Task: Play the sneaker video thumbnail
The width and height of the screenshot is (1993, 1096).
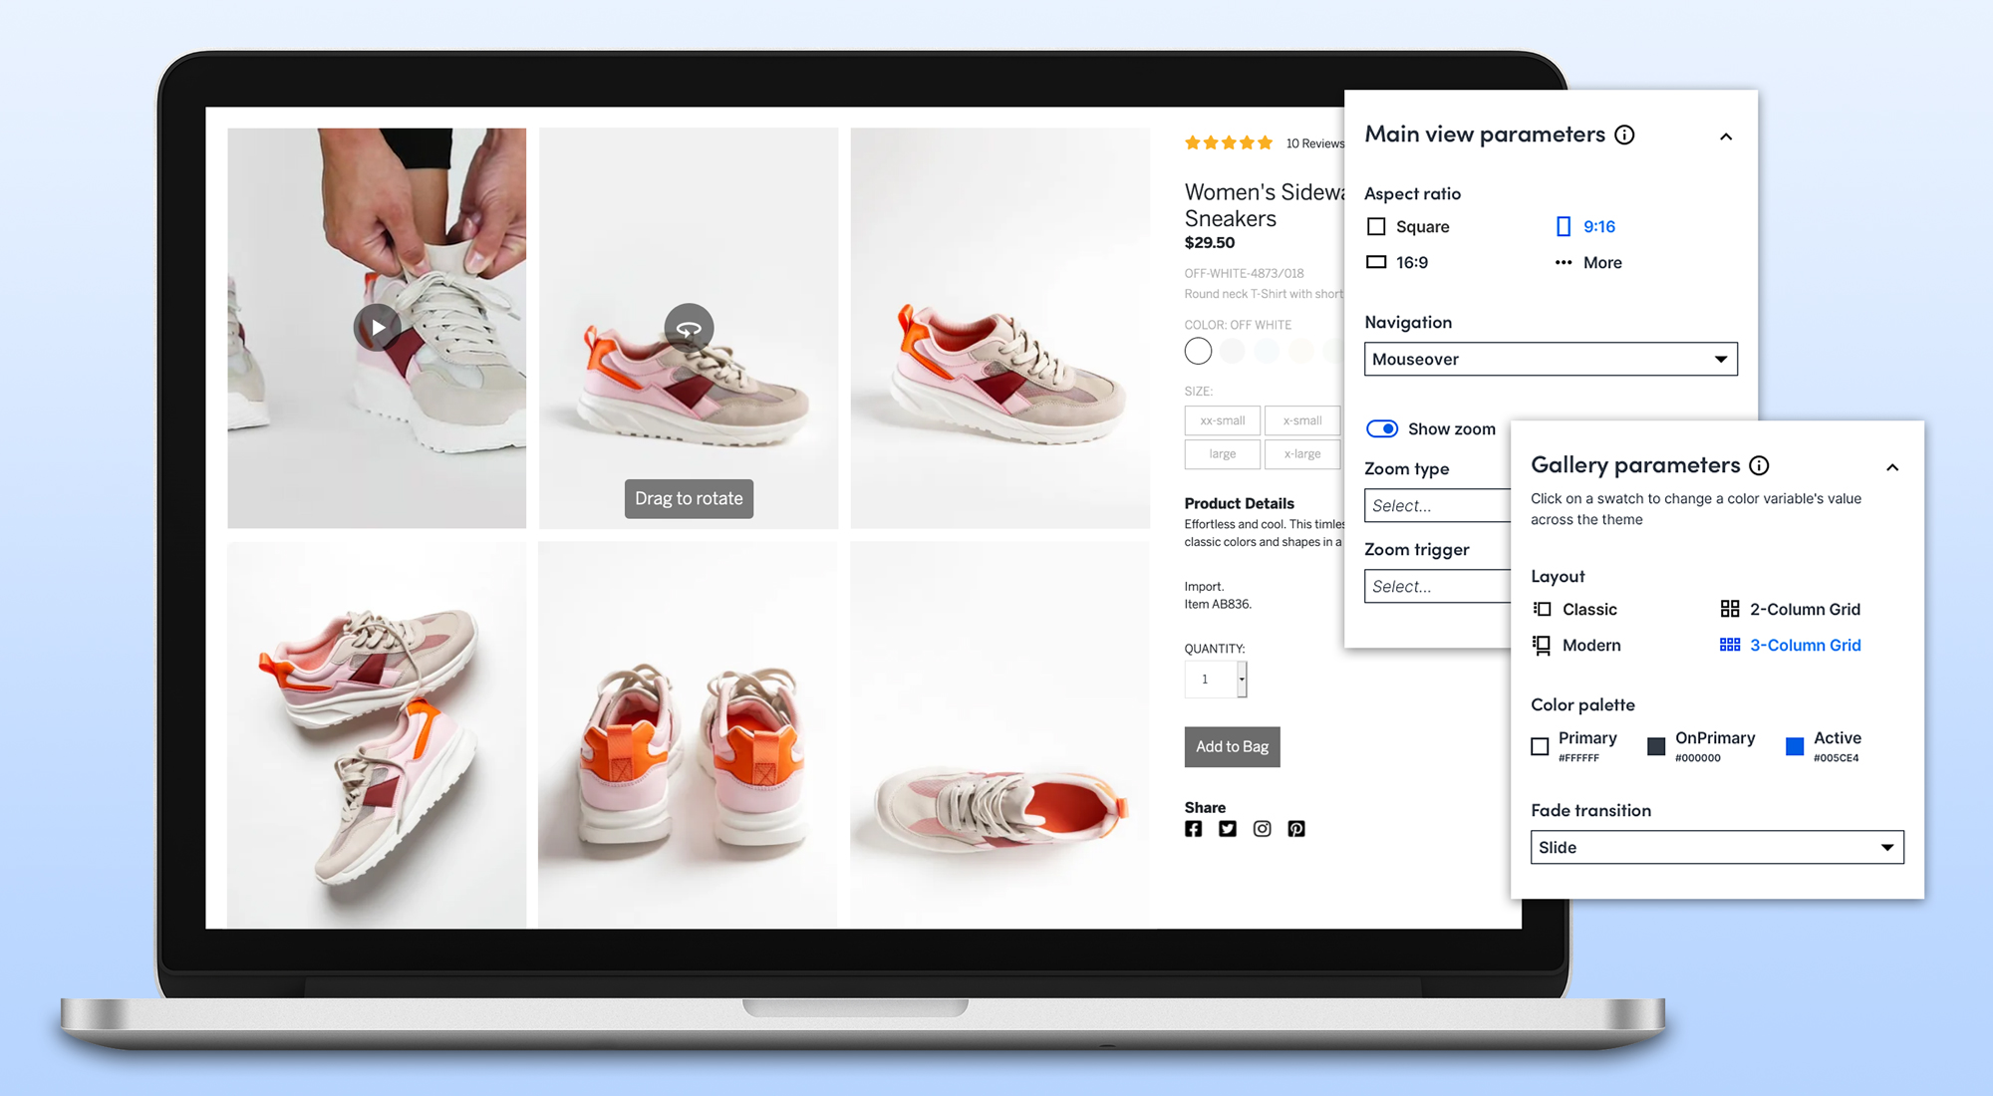Action: (x=377, y=326)
